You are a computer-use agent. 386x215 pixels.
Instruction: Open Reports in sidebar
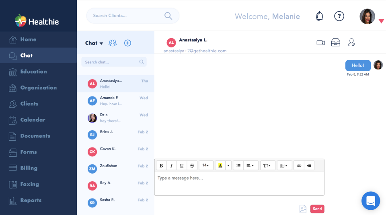39,200
